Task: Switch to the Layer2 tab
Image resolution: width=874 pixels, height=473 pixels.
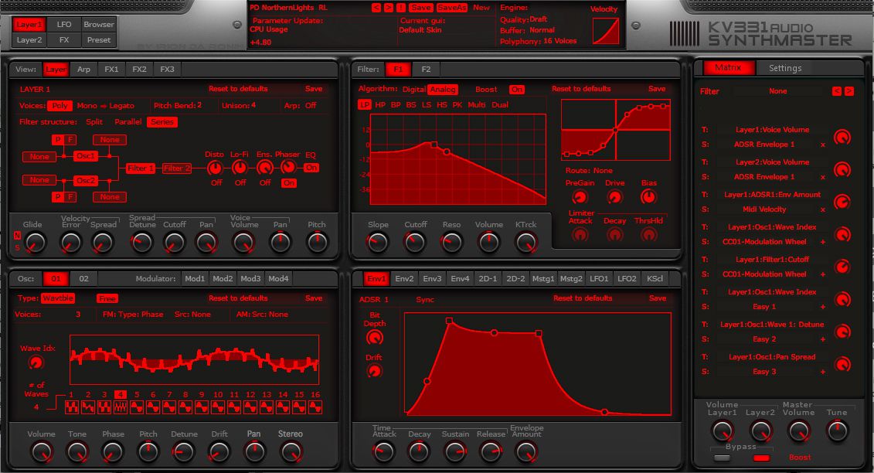Action: coord(29,40)
